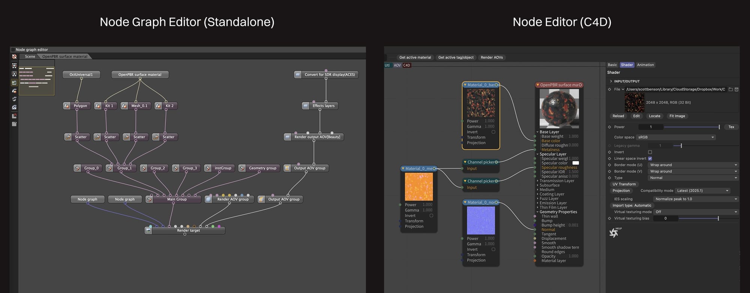Click the Mesh_0.1 node's icon
This screenshot has width=750, height=293.
tap(124, 106)
